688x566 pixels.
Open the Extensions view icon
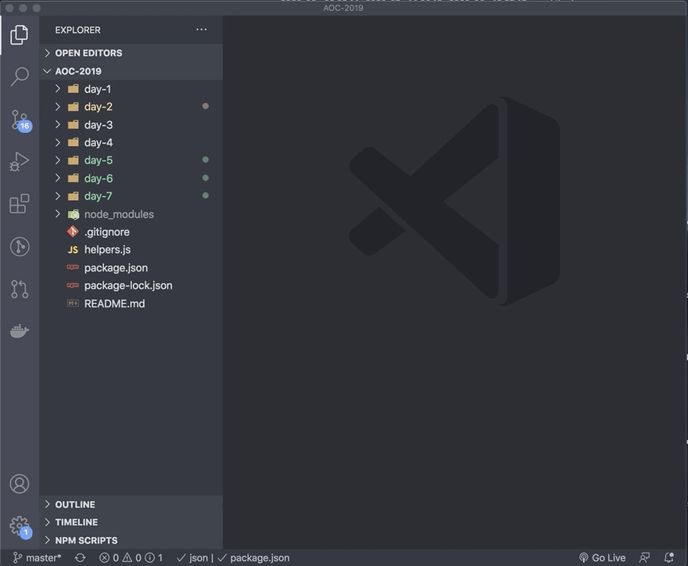[20, 203]
